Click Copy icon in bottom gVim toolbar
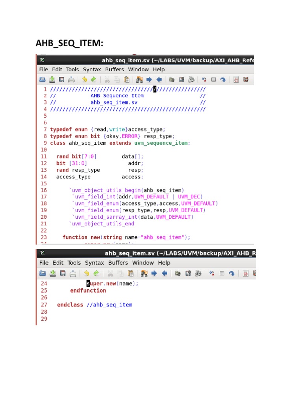 [x=120, y=273]
